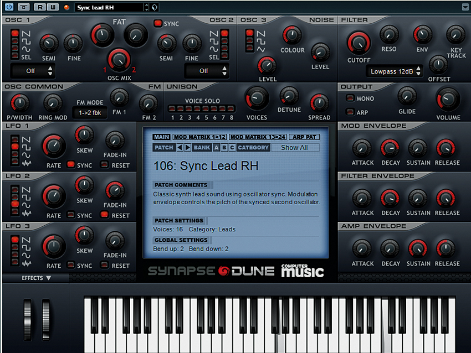Image resolution: width=471 pixels, height=353 pixels.
Task: Click the PATCH button
Action: coord(163,147)
